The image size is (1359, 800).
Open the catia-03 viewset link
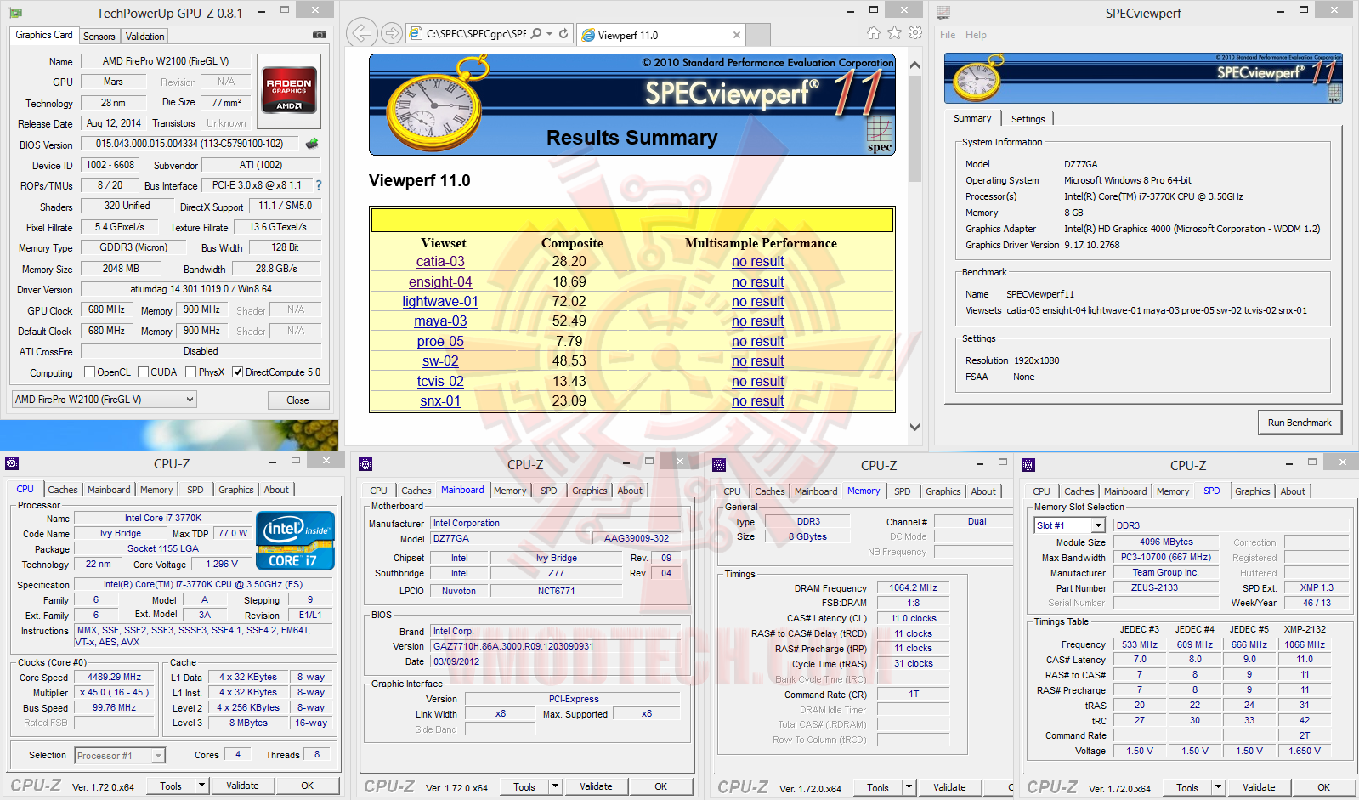tap(440, 262)
